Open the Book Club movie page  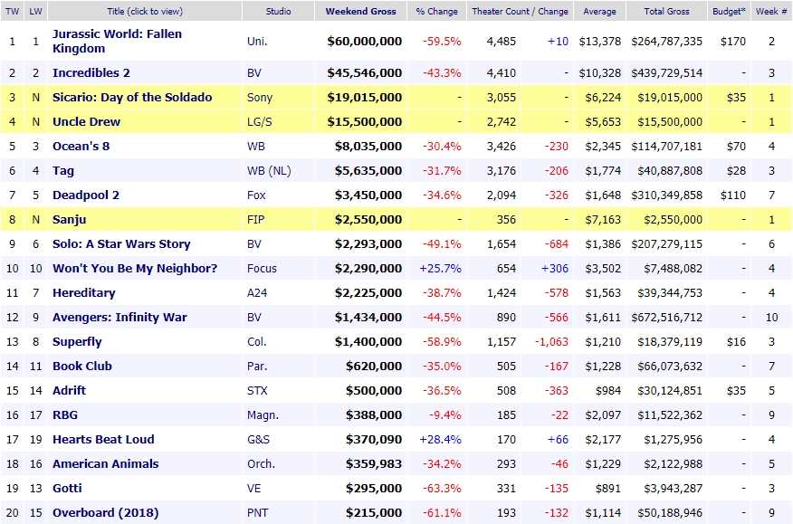tap(82, 367)
